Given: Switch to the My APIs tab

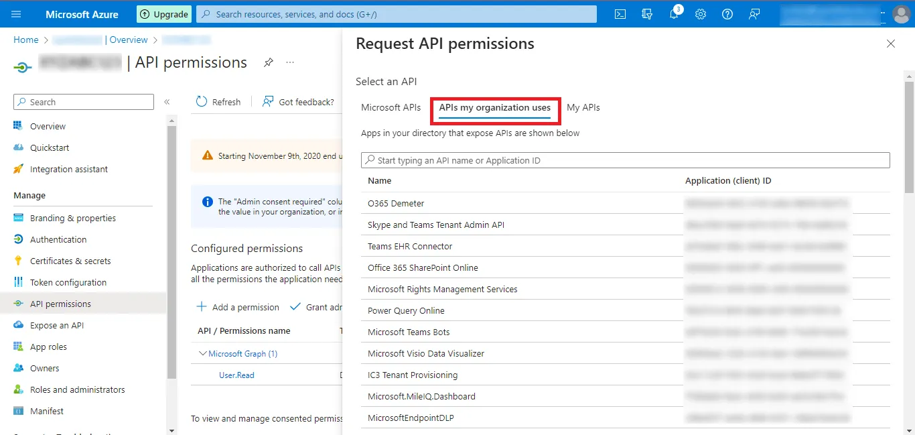Looking at the screenshot, I should tap(583, 107).
